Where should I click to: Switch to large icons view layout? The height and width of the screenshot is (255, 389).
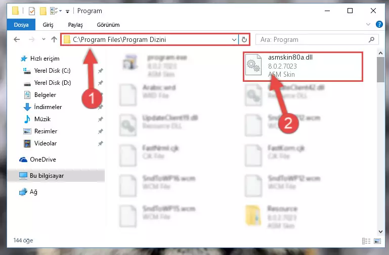click(377, 241)
